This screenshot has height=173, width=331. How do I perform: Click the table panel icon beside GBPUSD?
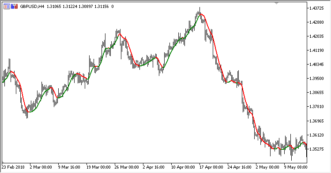[x=7, y=7]
